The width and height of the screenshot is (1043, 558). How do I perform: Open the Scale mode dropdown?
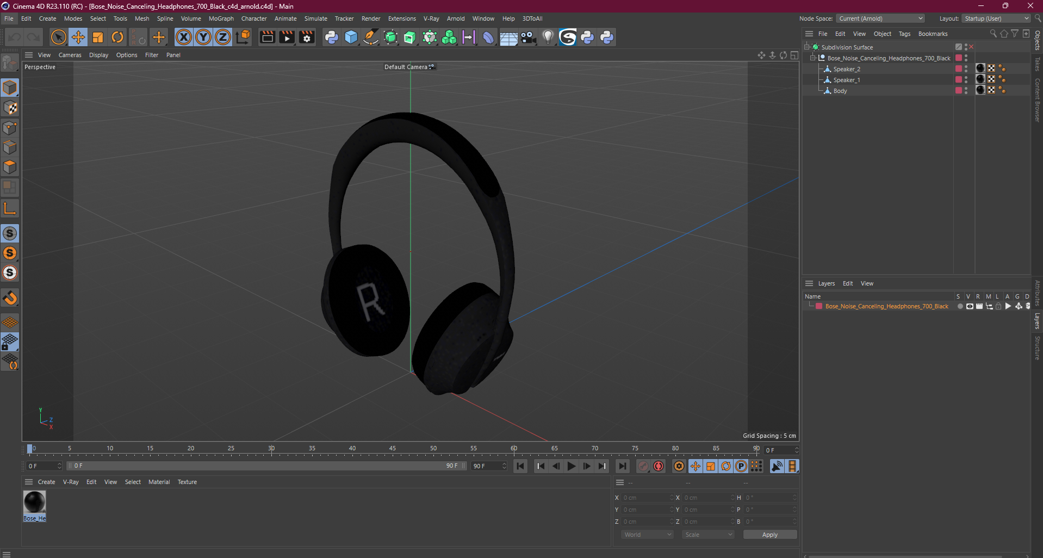click(x=708, y=535)
